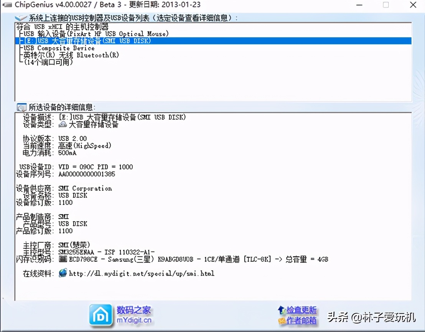This screenshot has height=332, width=425.
Task: Click the ChipGenius icon in the title bar
Action: (x=7, y=5)
